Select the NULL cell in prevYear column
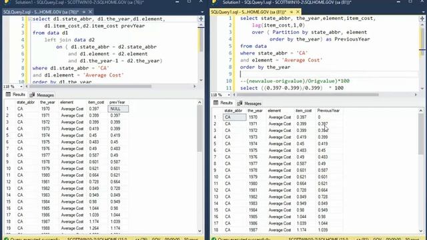This screenshot has width=427, height=240. pos(118,109)
